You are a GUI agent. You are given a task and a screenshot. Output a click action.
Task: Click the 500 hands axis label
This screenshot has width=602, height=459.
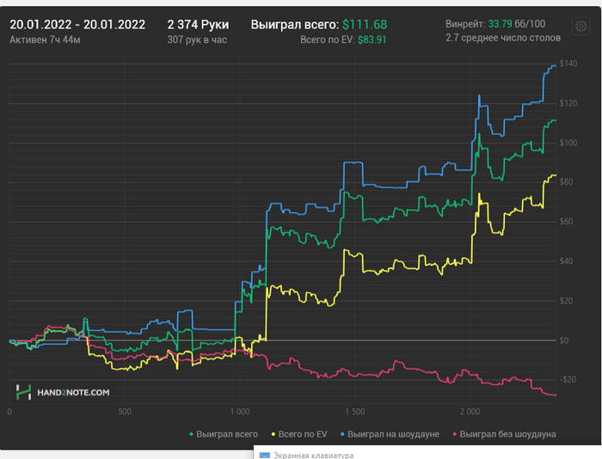pyautogui.click(x=125, y=412)
